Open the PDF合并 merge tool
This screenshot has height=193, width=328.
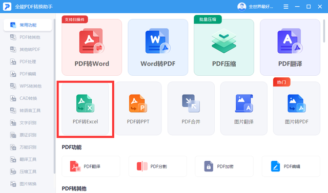pyautogui.click(x=191, y=109)
